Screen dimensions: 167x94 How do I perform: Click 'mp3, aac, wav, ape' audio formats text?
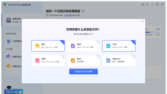[50, 62]
